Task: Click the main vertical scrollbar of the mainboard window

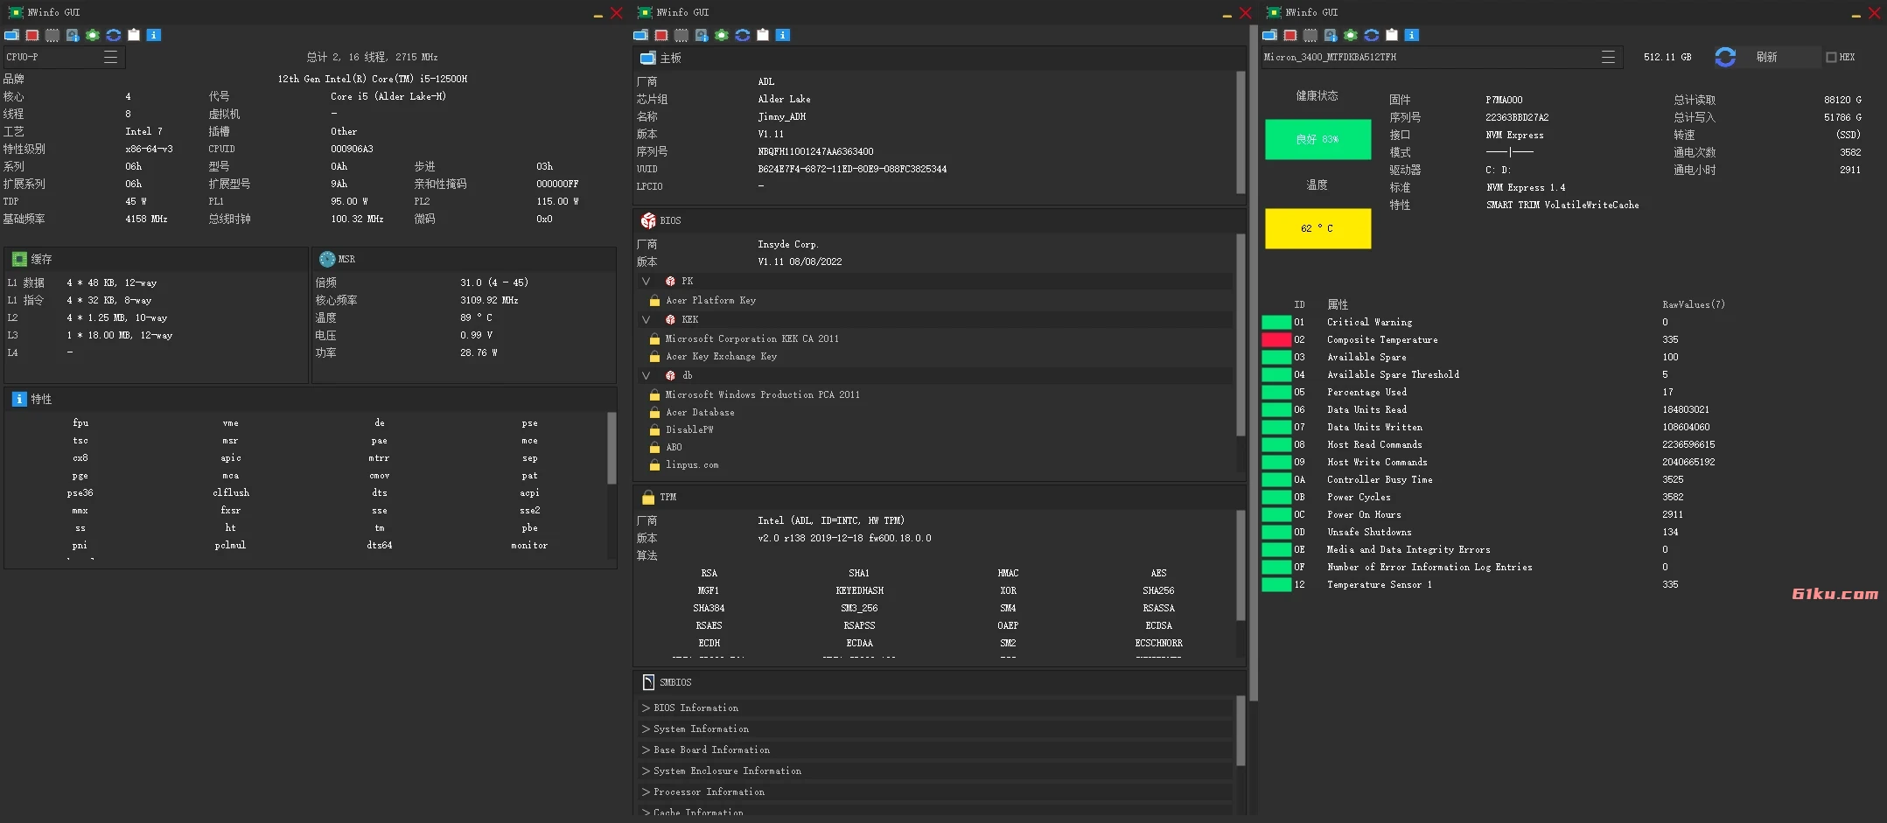Action: tap(1253, 363)
